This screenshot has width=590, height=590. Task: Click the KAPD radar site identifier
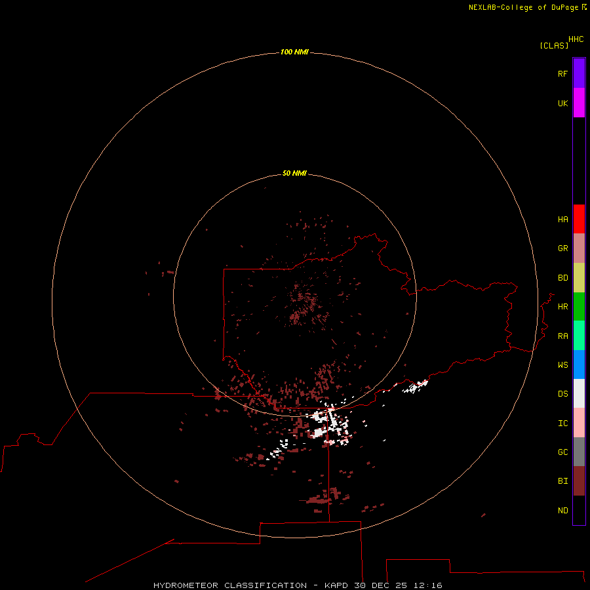pos(336,585)
